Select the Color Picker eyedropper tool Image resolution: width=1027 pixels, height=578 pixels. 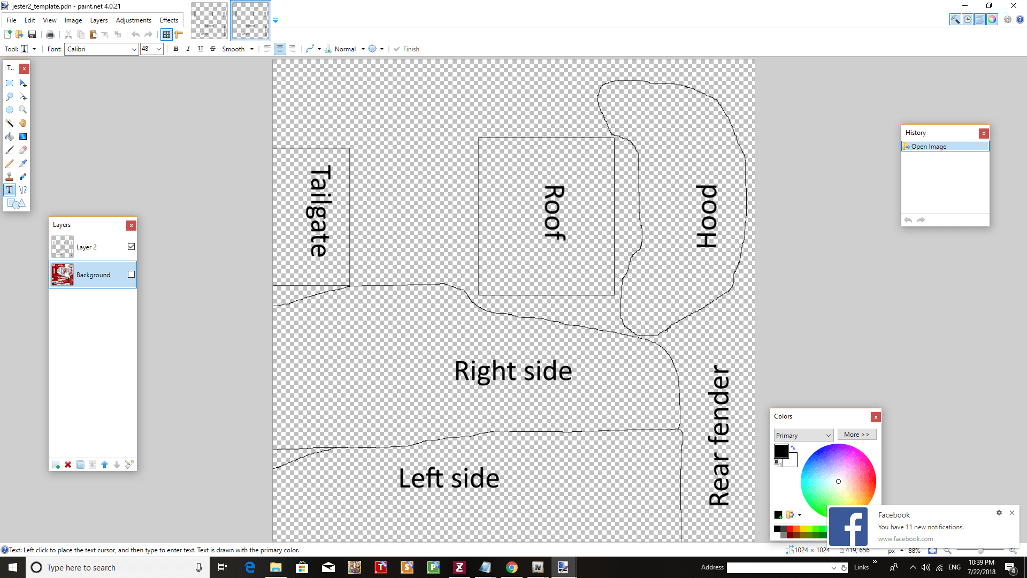pyautogui.click(x=22, y=163)
